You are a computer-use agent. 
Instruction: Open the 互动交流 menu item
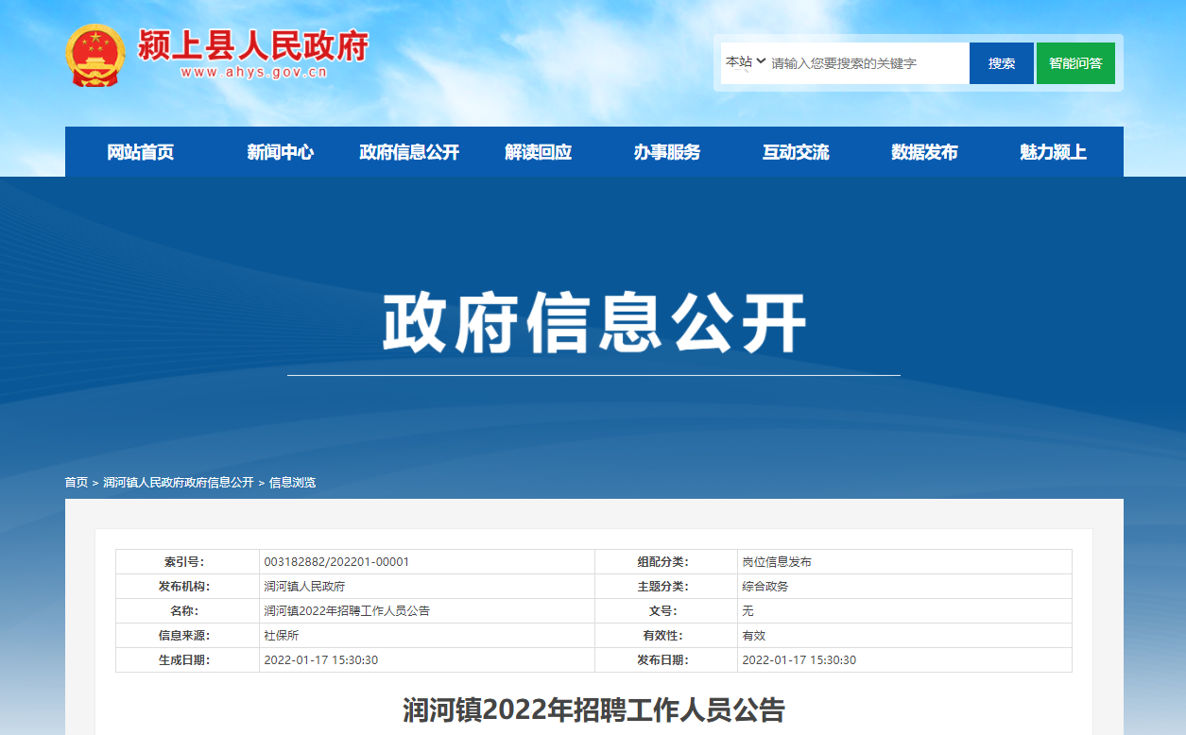coord(796,152)
